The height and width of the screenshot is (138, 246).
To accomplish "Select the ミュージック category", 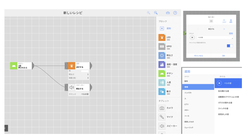I will [x=198, y=128].
